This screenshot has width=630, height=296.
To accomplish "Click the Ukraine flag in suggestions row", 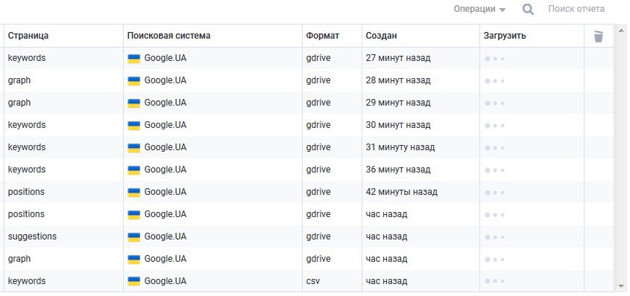I will point(133,237).
